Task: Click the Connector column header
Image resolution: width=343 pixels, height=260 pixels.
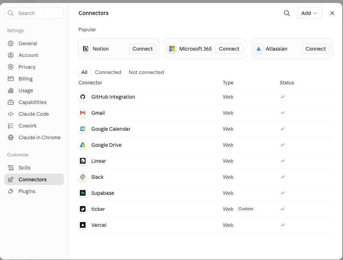Action: [x=90, y=83]
